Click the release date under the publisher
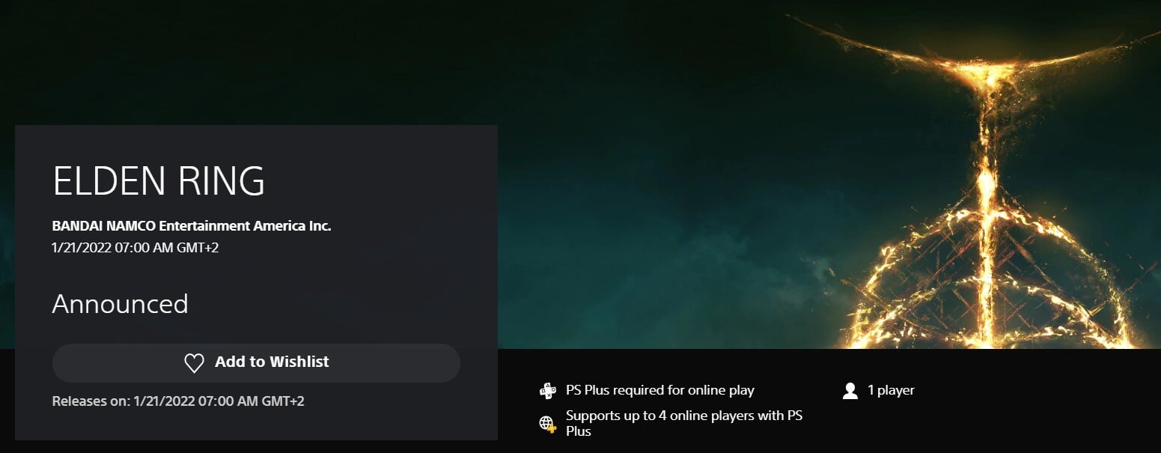The image size is (1161, 453). [135, 247]
